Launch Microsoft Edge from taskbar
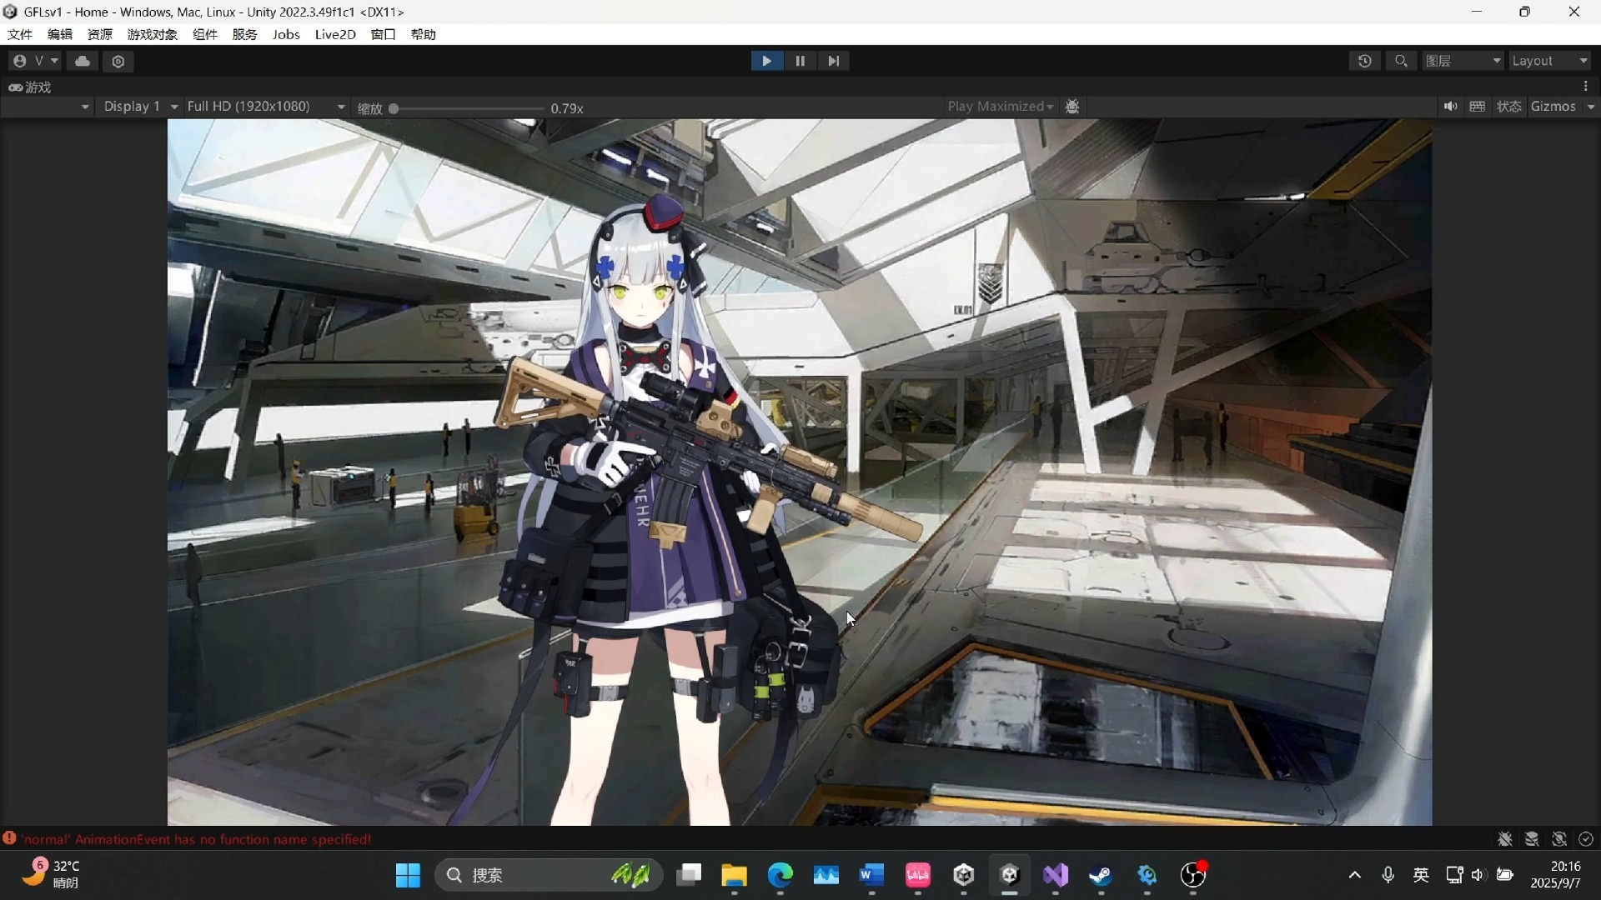The width and height of the screenshot is (1601, 900). (x=780, y=875)
